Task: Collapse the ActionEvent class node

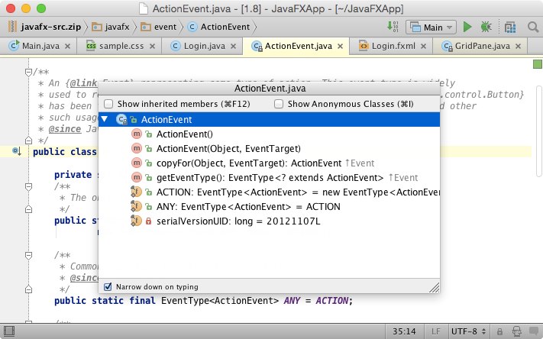Action: pos(105,119)
